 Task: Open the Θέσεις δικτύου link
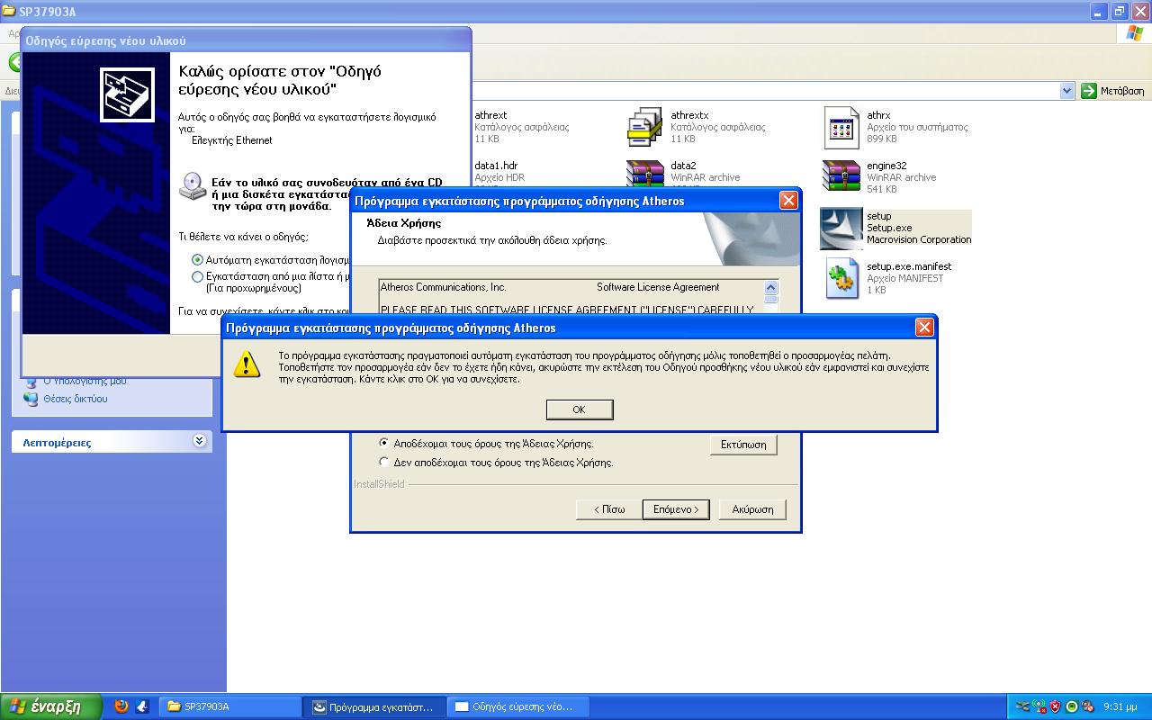pos(76,399)
